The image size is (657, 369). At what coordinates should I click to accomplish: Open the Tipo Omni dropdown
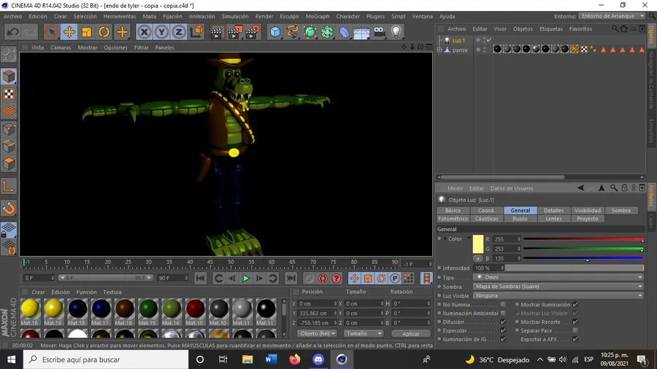[x=558, y=277]
